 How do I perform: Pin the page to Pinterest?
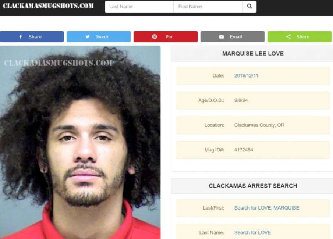pyautogui.click(x=166, y=36)
